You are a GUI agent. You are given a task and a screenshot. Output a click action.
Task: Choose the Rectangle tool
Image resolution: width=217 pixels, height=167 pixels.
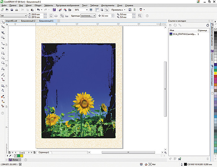[3, 53]
